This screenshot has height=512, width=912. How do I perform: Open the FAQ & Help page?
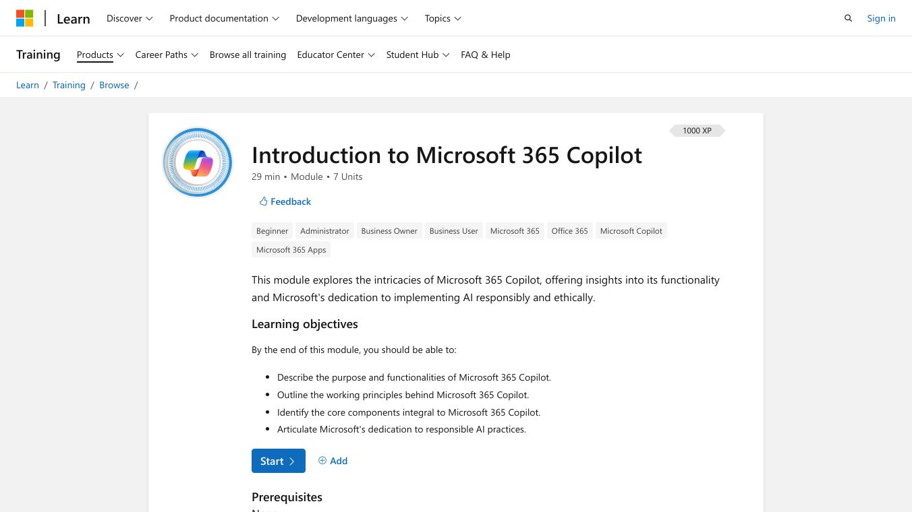[485, 55]
